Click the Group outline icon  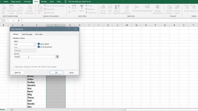(186, 9)
